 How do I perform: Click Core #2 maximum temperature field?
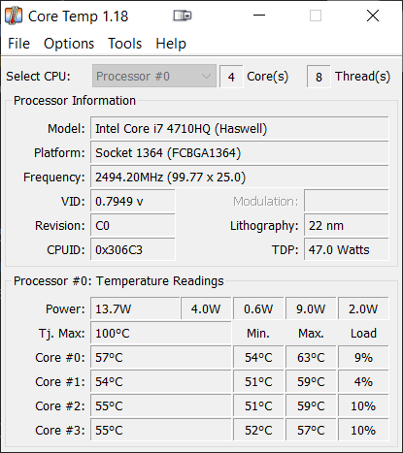[x=311, y=405]
